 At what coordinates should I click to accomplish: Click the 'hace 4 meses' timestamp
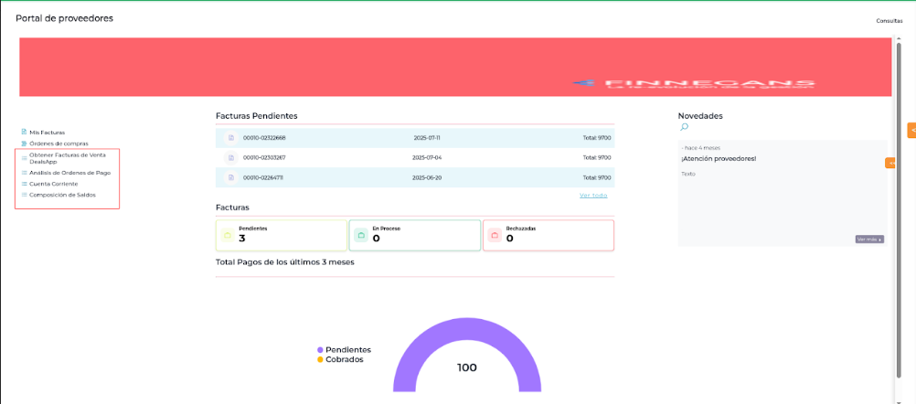point(702,148)
